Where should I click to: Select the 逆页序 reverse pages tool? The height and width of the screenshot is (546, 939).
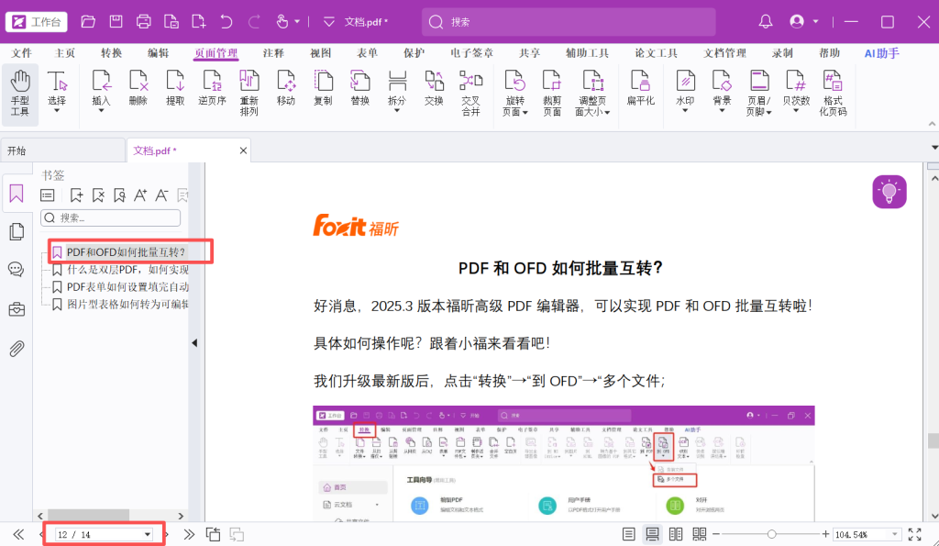[212, 88]
